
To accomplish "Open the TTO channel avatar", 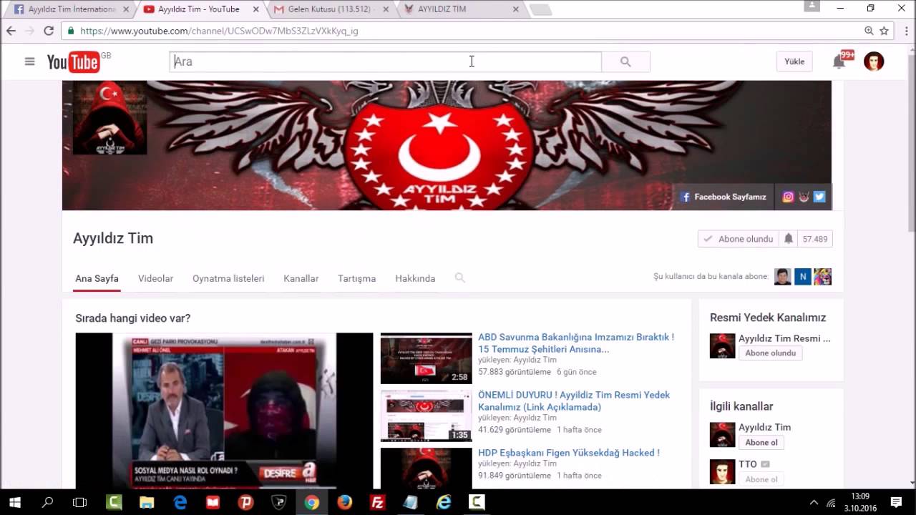I will pyautogui.click(x=722, y=471).
